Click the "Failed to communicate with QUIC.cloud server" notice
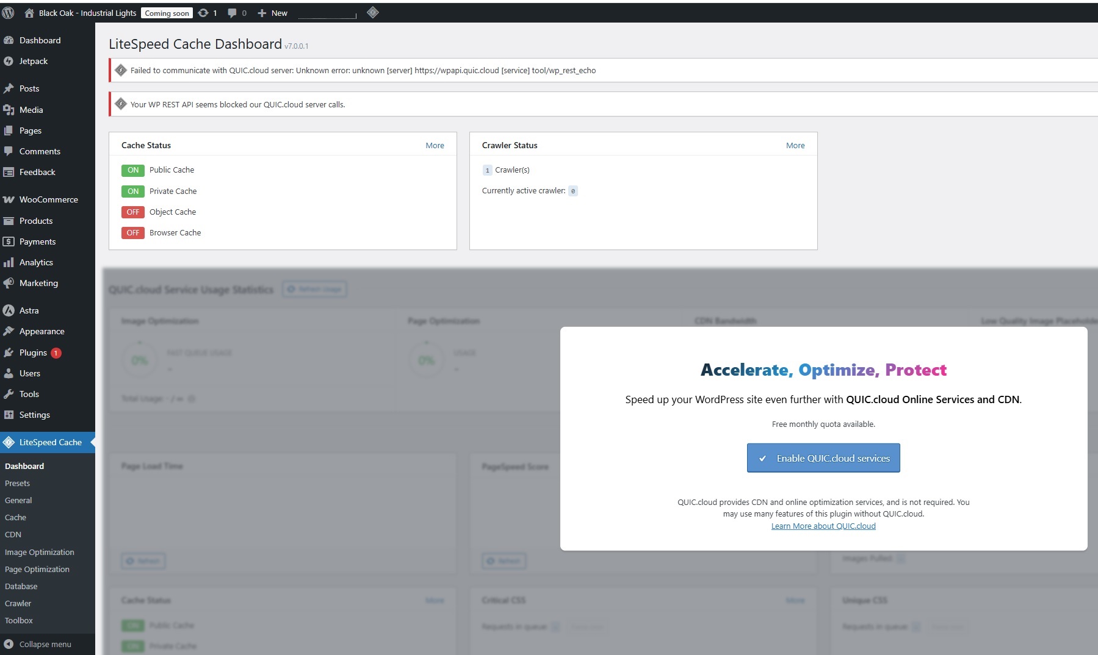Image resolution: width=1098 pixels, height=655 pixels. click(x=604, y=70)
